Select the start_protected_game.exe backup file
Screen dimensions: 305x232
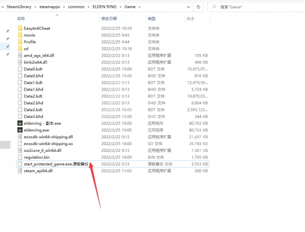coord(113,164)
